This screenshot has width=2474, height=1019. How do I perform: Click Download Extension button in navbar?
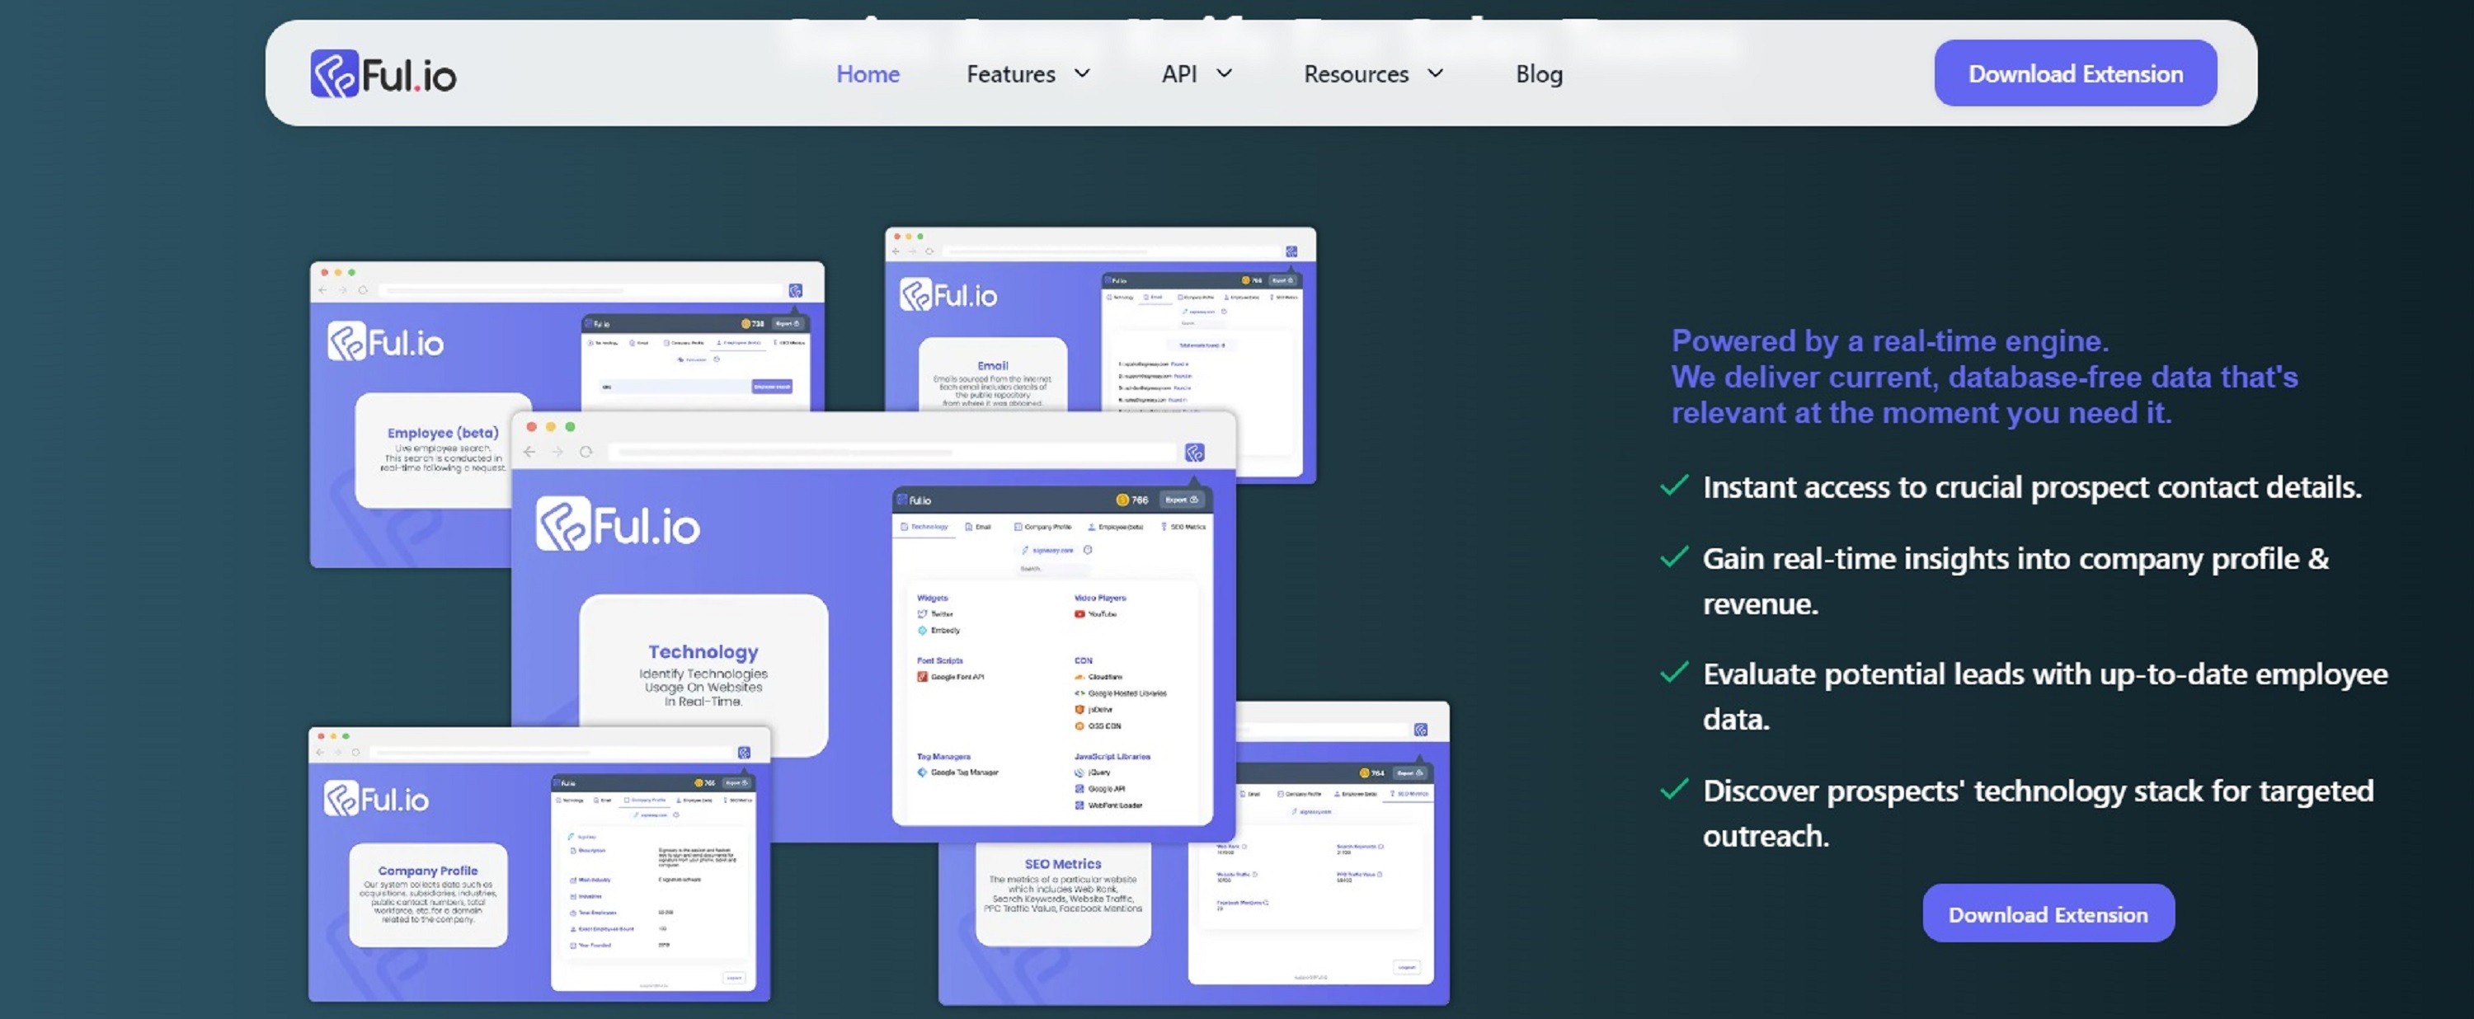(x=2075, y=74)
